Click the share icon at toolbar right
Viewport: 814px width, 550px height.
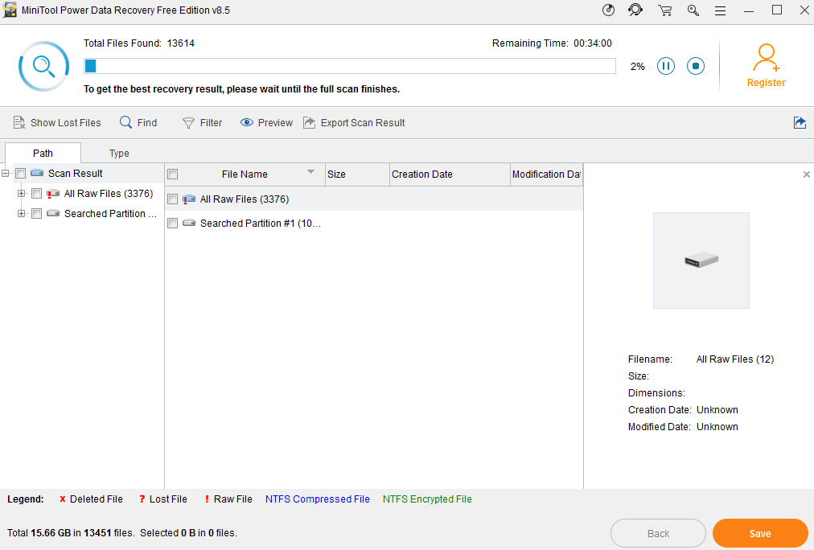click(800, 123)
